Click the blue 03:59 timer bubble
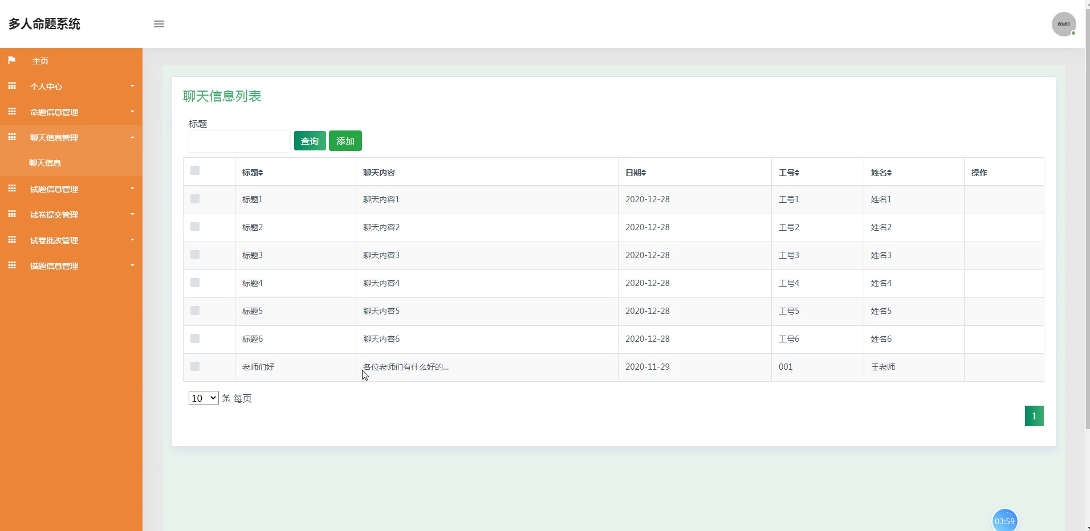Image resolution: width=1090 pixels, height=531 pixels. [1004, 521]
